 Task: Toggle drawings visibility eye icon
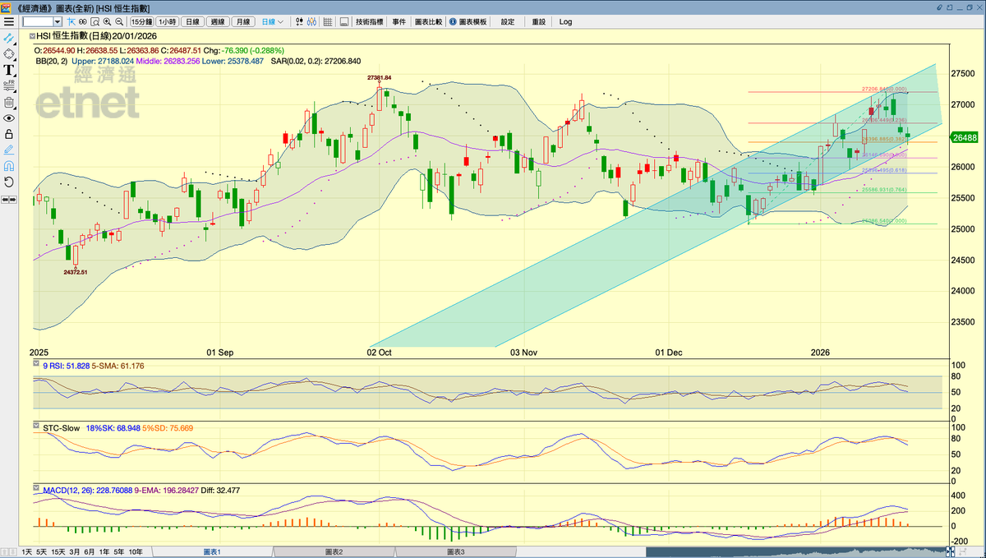point(9,118)
